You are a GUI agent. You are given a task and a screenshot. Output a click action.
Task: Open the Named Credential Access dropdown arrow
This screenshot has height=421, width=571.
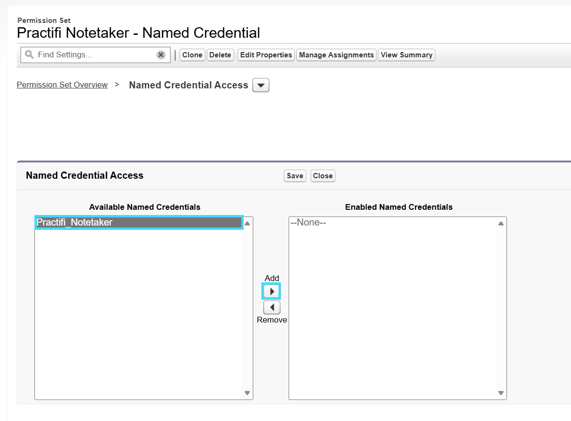[x=261, y=85]
